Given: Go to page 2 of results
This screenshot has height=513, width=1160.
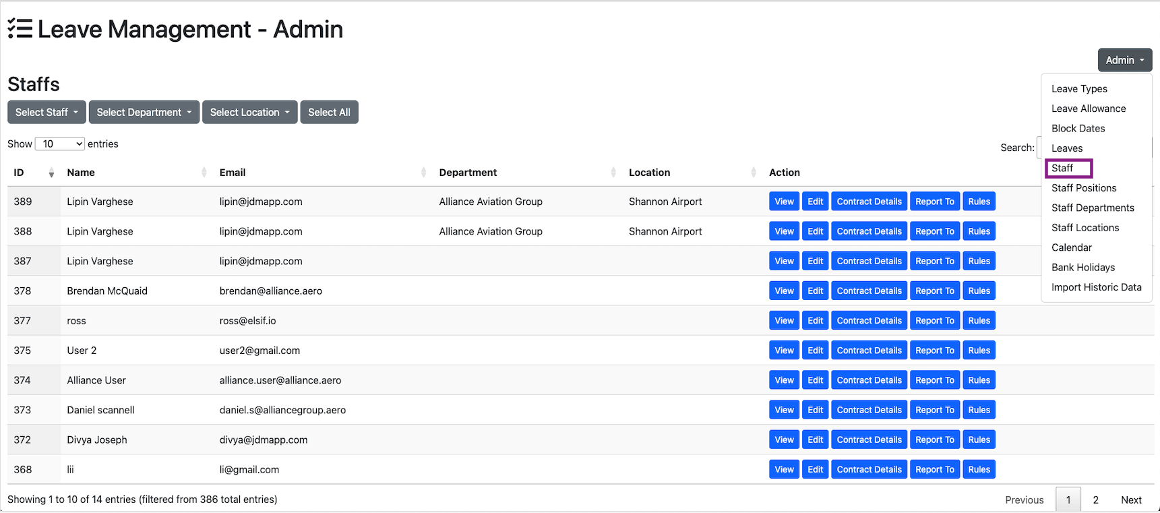Looking at the screenshot, I should pyautogui.click(x=1095, y=500).
